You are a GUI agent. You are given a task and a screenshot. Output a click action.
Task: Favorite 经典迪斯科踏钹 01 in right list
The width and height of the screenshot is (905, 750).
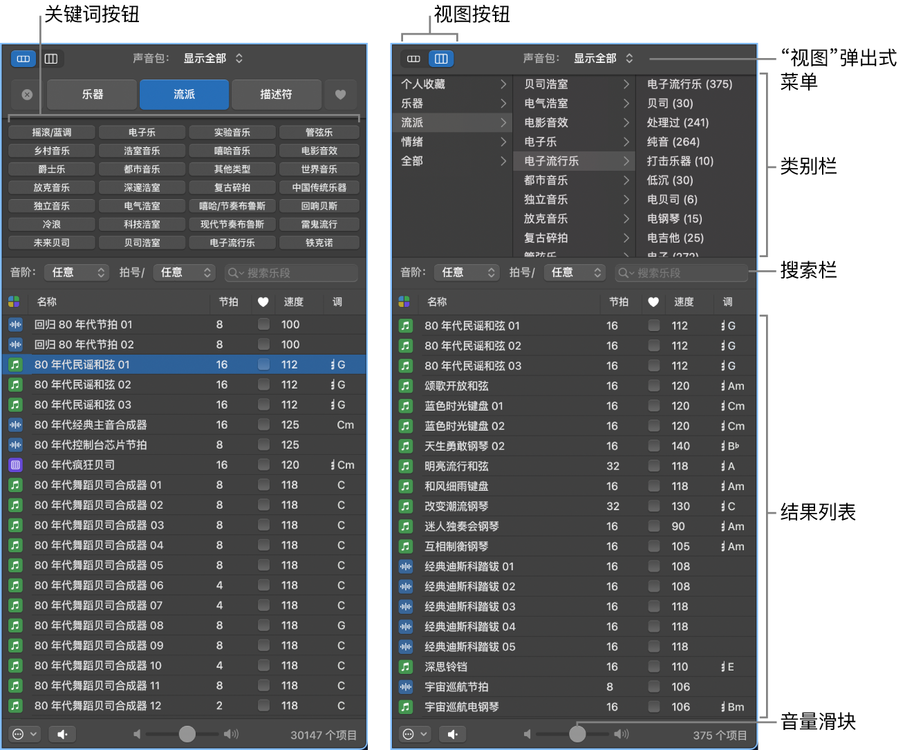click(653, 566)
